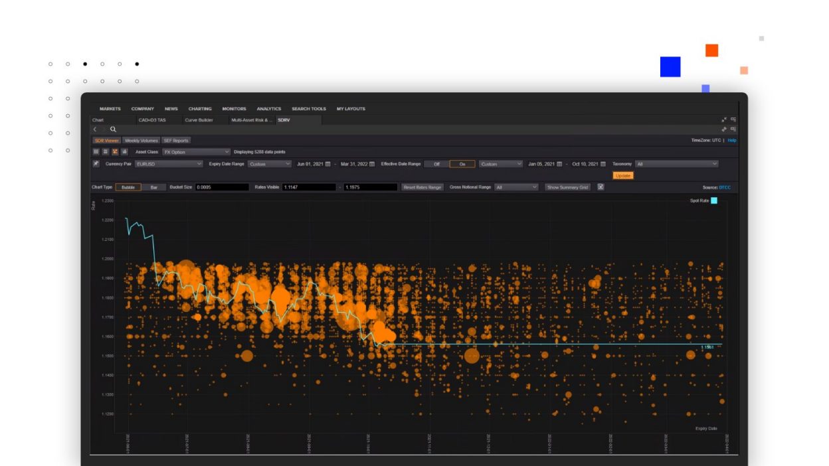Switch Chart Type to Bar
The height and width of the screenshot is (466, 829).
[x=155, y=187]
